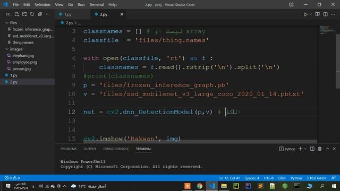Screen dimensions: 340x191
Task: Collapse all folders in Explorer
Action: coord(40,14)
